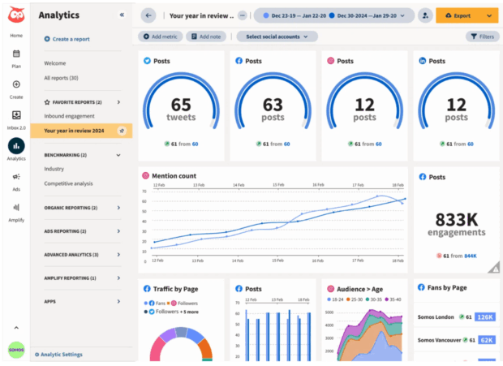
Task: Open the Export dropdown arrow
Action: (489, 15)
